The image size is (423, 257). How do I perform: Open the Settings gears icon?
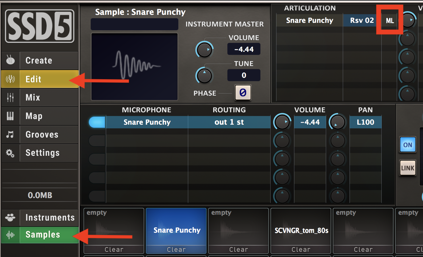point(10,153)
